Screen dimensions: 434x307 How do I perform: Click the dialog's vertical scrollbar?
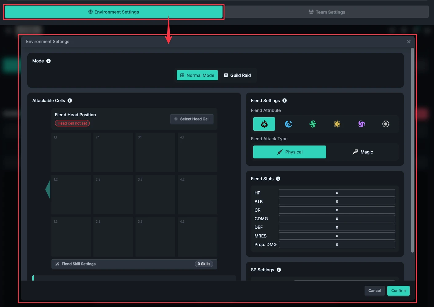click(x=412, y=150)
